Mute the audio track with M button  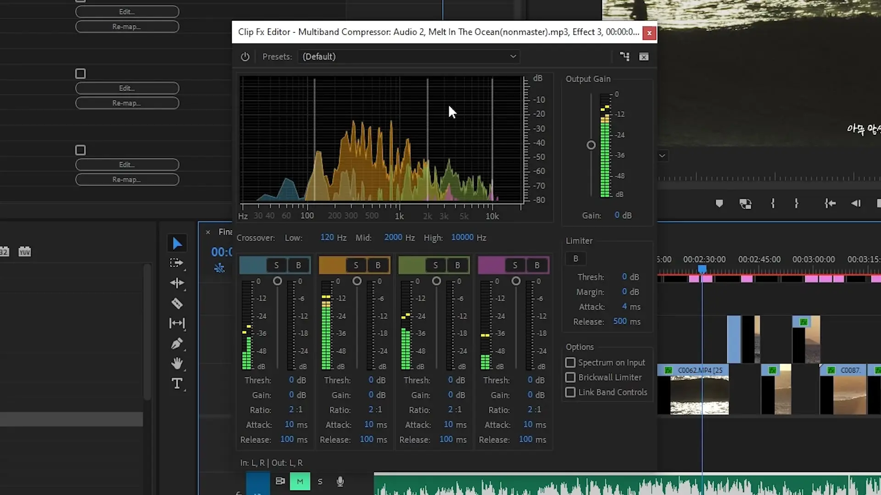[300, 481]
